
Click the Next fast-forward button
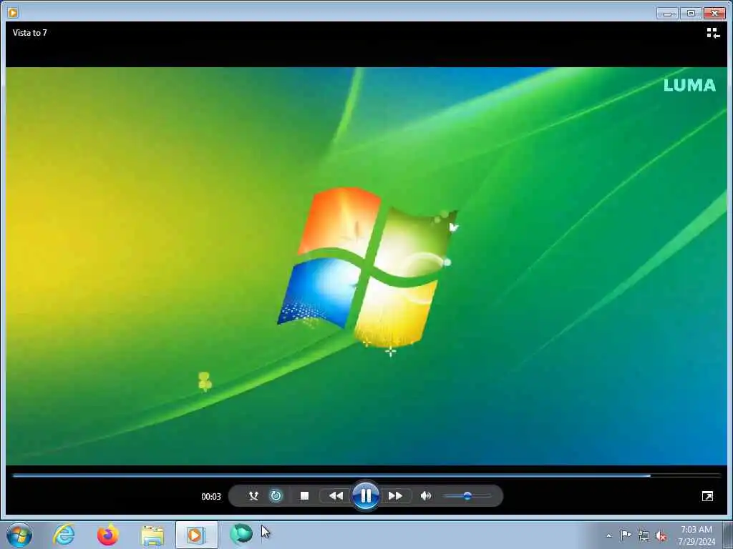click(395, 496)
